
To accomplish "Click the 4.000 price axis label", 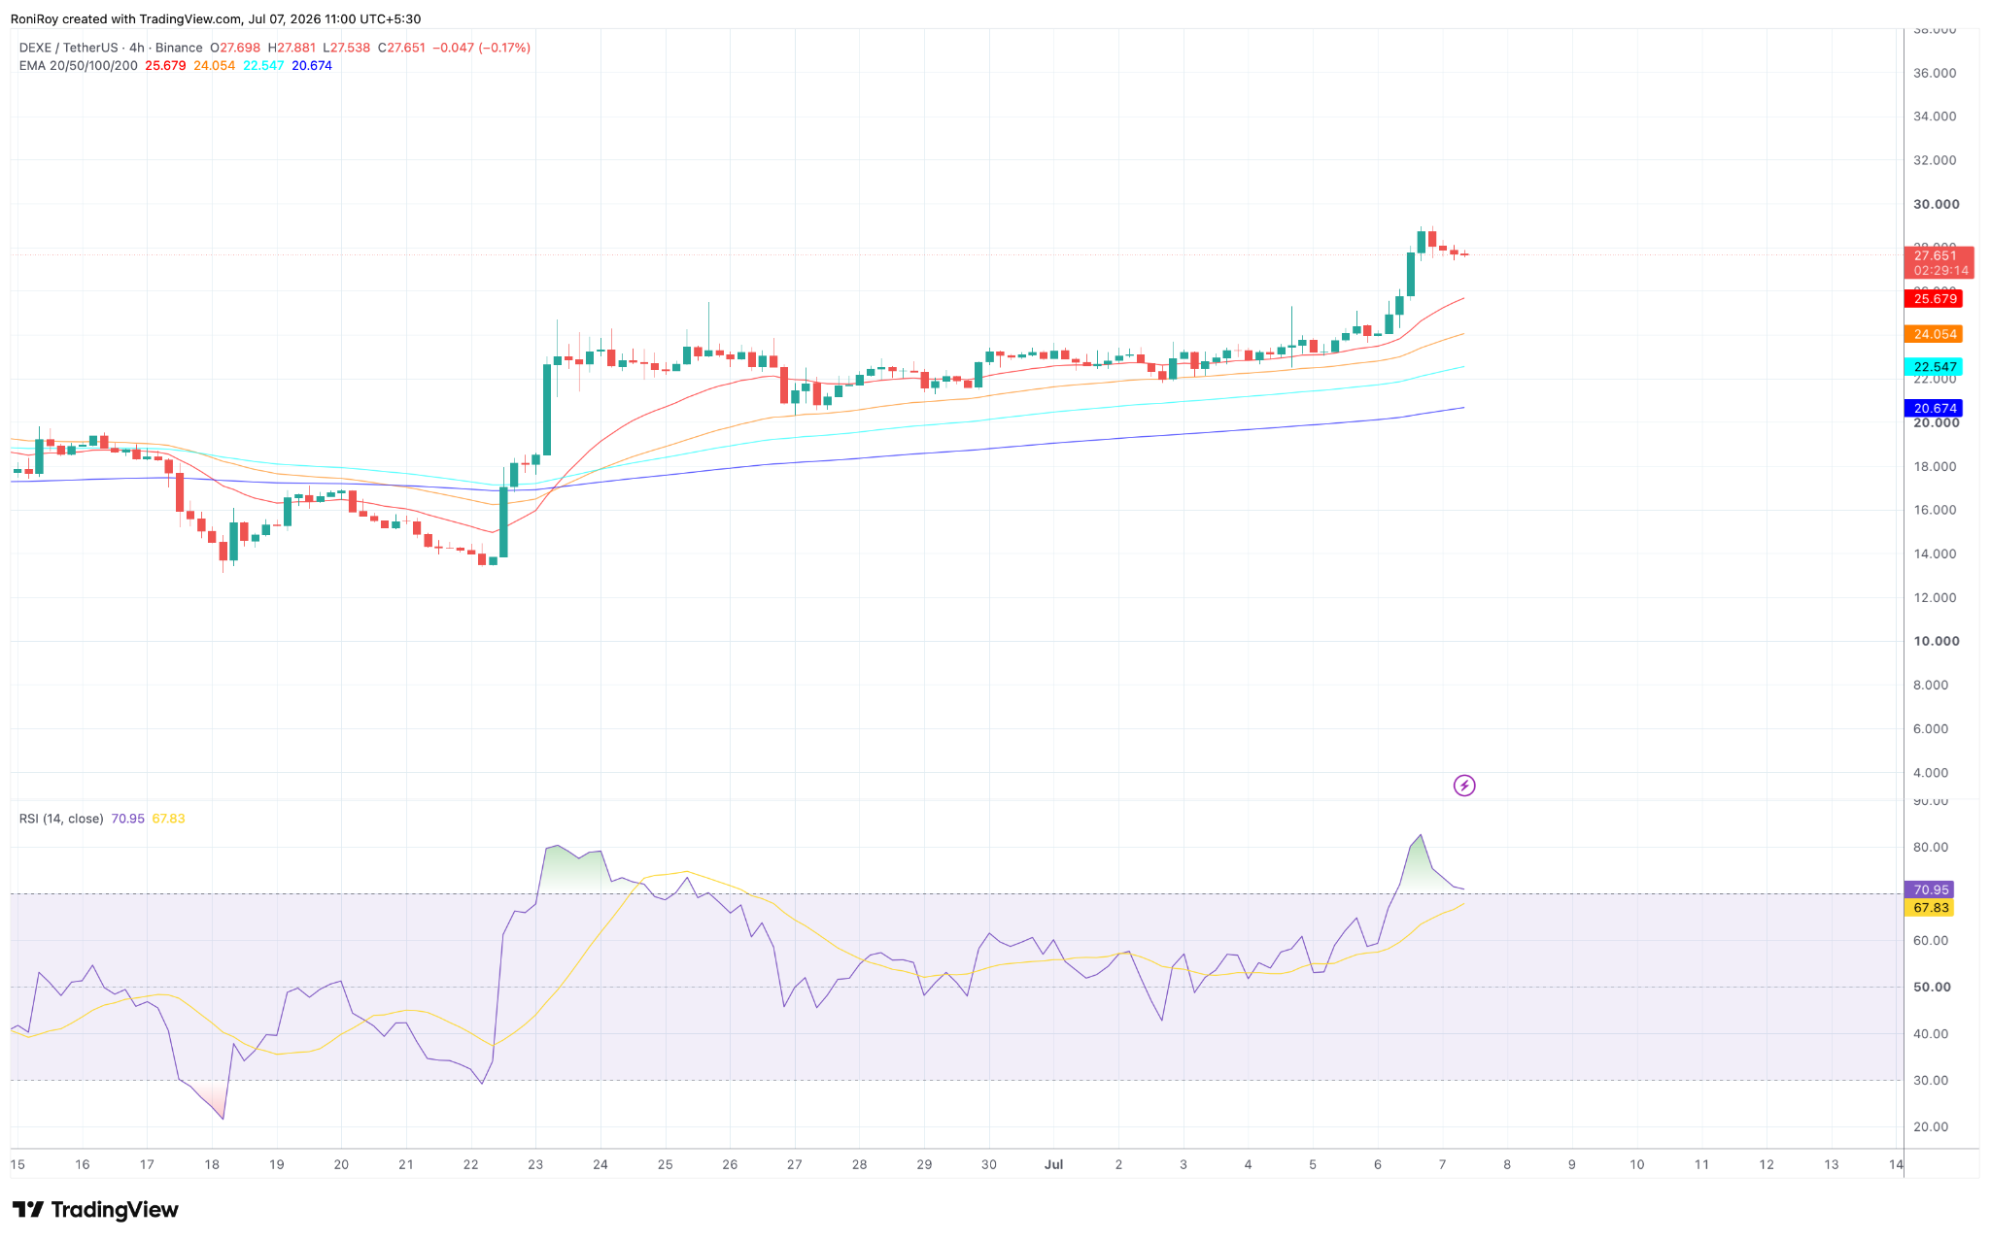I will point(1931,773).
